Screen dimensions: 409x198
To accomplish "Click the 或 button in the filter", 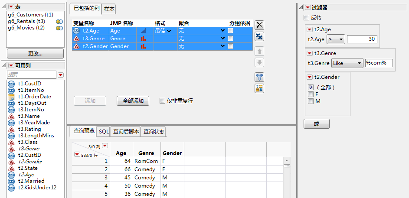I will point(317,124).
